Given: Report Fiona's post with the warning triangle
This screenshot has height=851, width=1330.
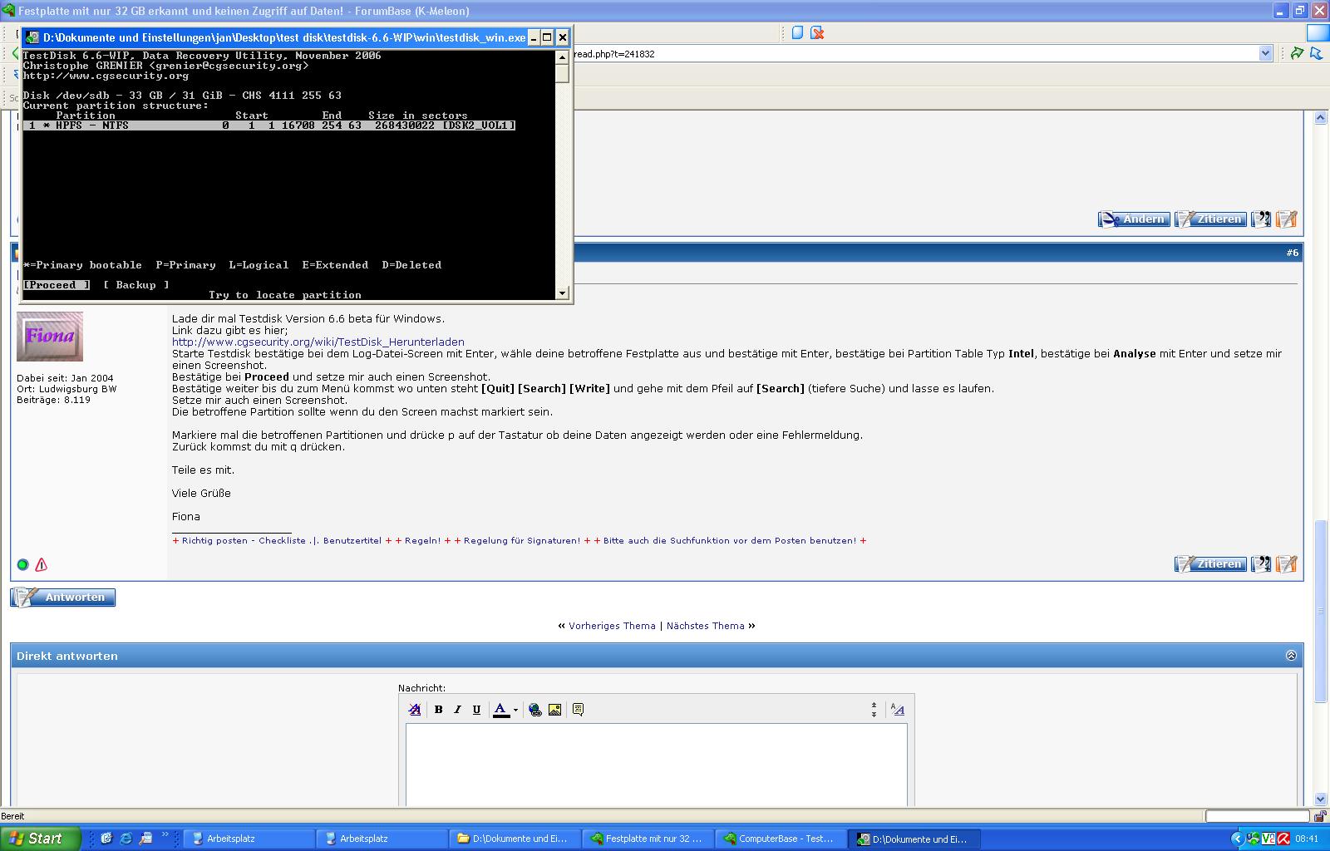Looking at the screenshot, I should (42, 564).
